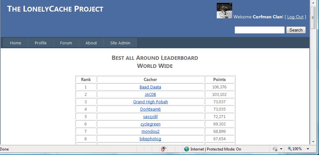This screenshot has width=319, height=155.
Task: Click the zoom magnifier icon
Action: coord(290,149)
